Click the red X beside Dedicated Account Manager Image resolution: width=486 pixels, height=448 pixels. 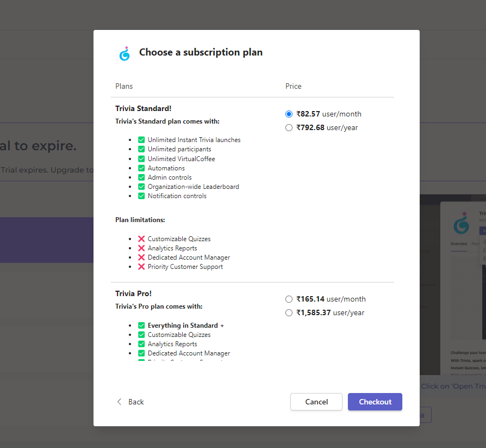tap(141, 257)
